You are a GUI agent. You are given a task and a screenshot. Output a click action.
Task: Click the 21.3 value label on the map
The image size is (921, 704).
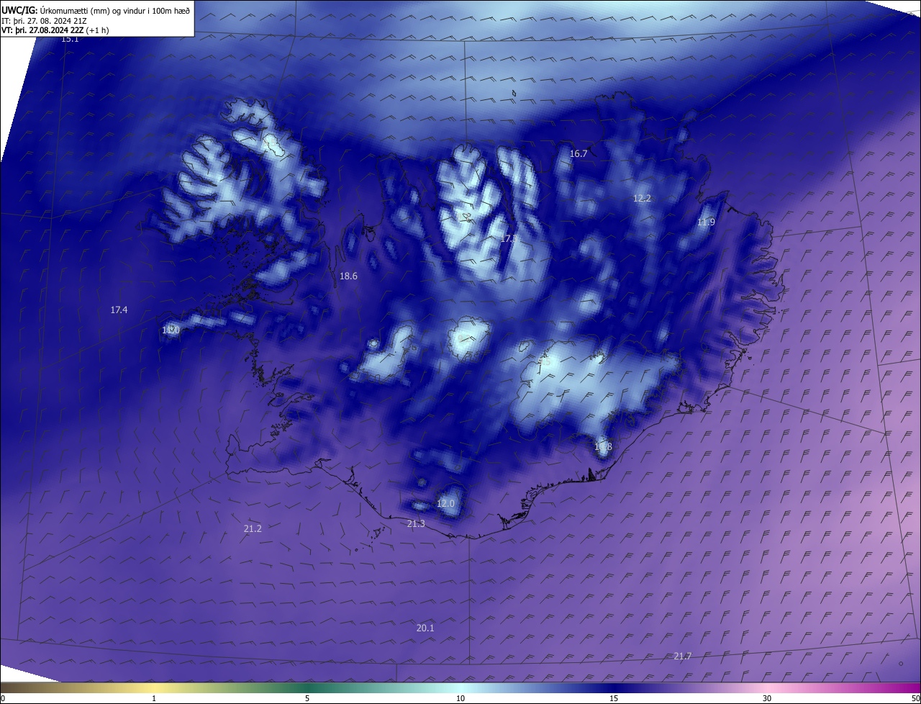click(416, 524)
